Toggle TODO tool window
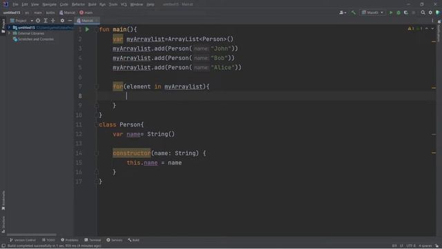The image size is (442, 249). point(48,240)
